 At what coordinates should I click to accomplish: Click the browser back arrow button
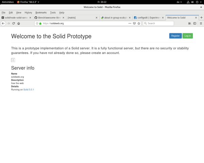click(3, 23)
